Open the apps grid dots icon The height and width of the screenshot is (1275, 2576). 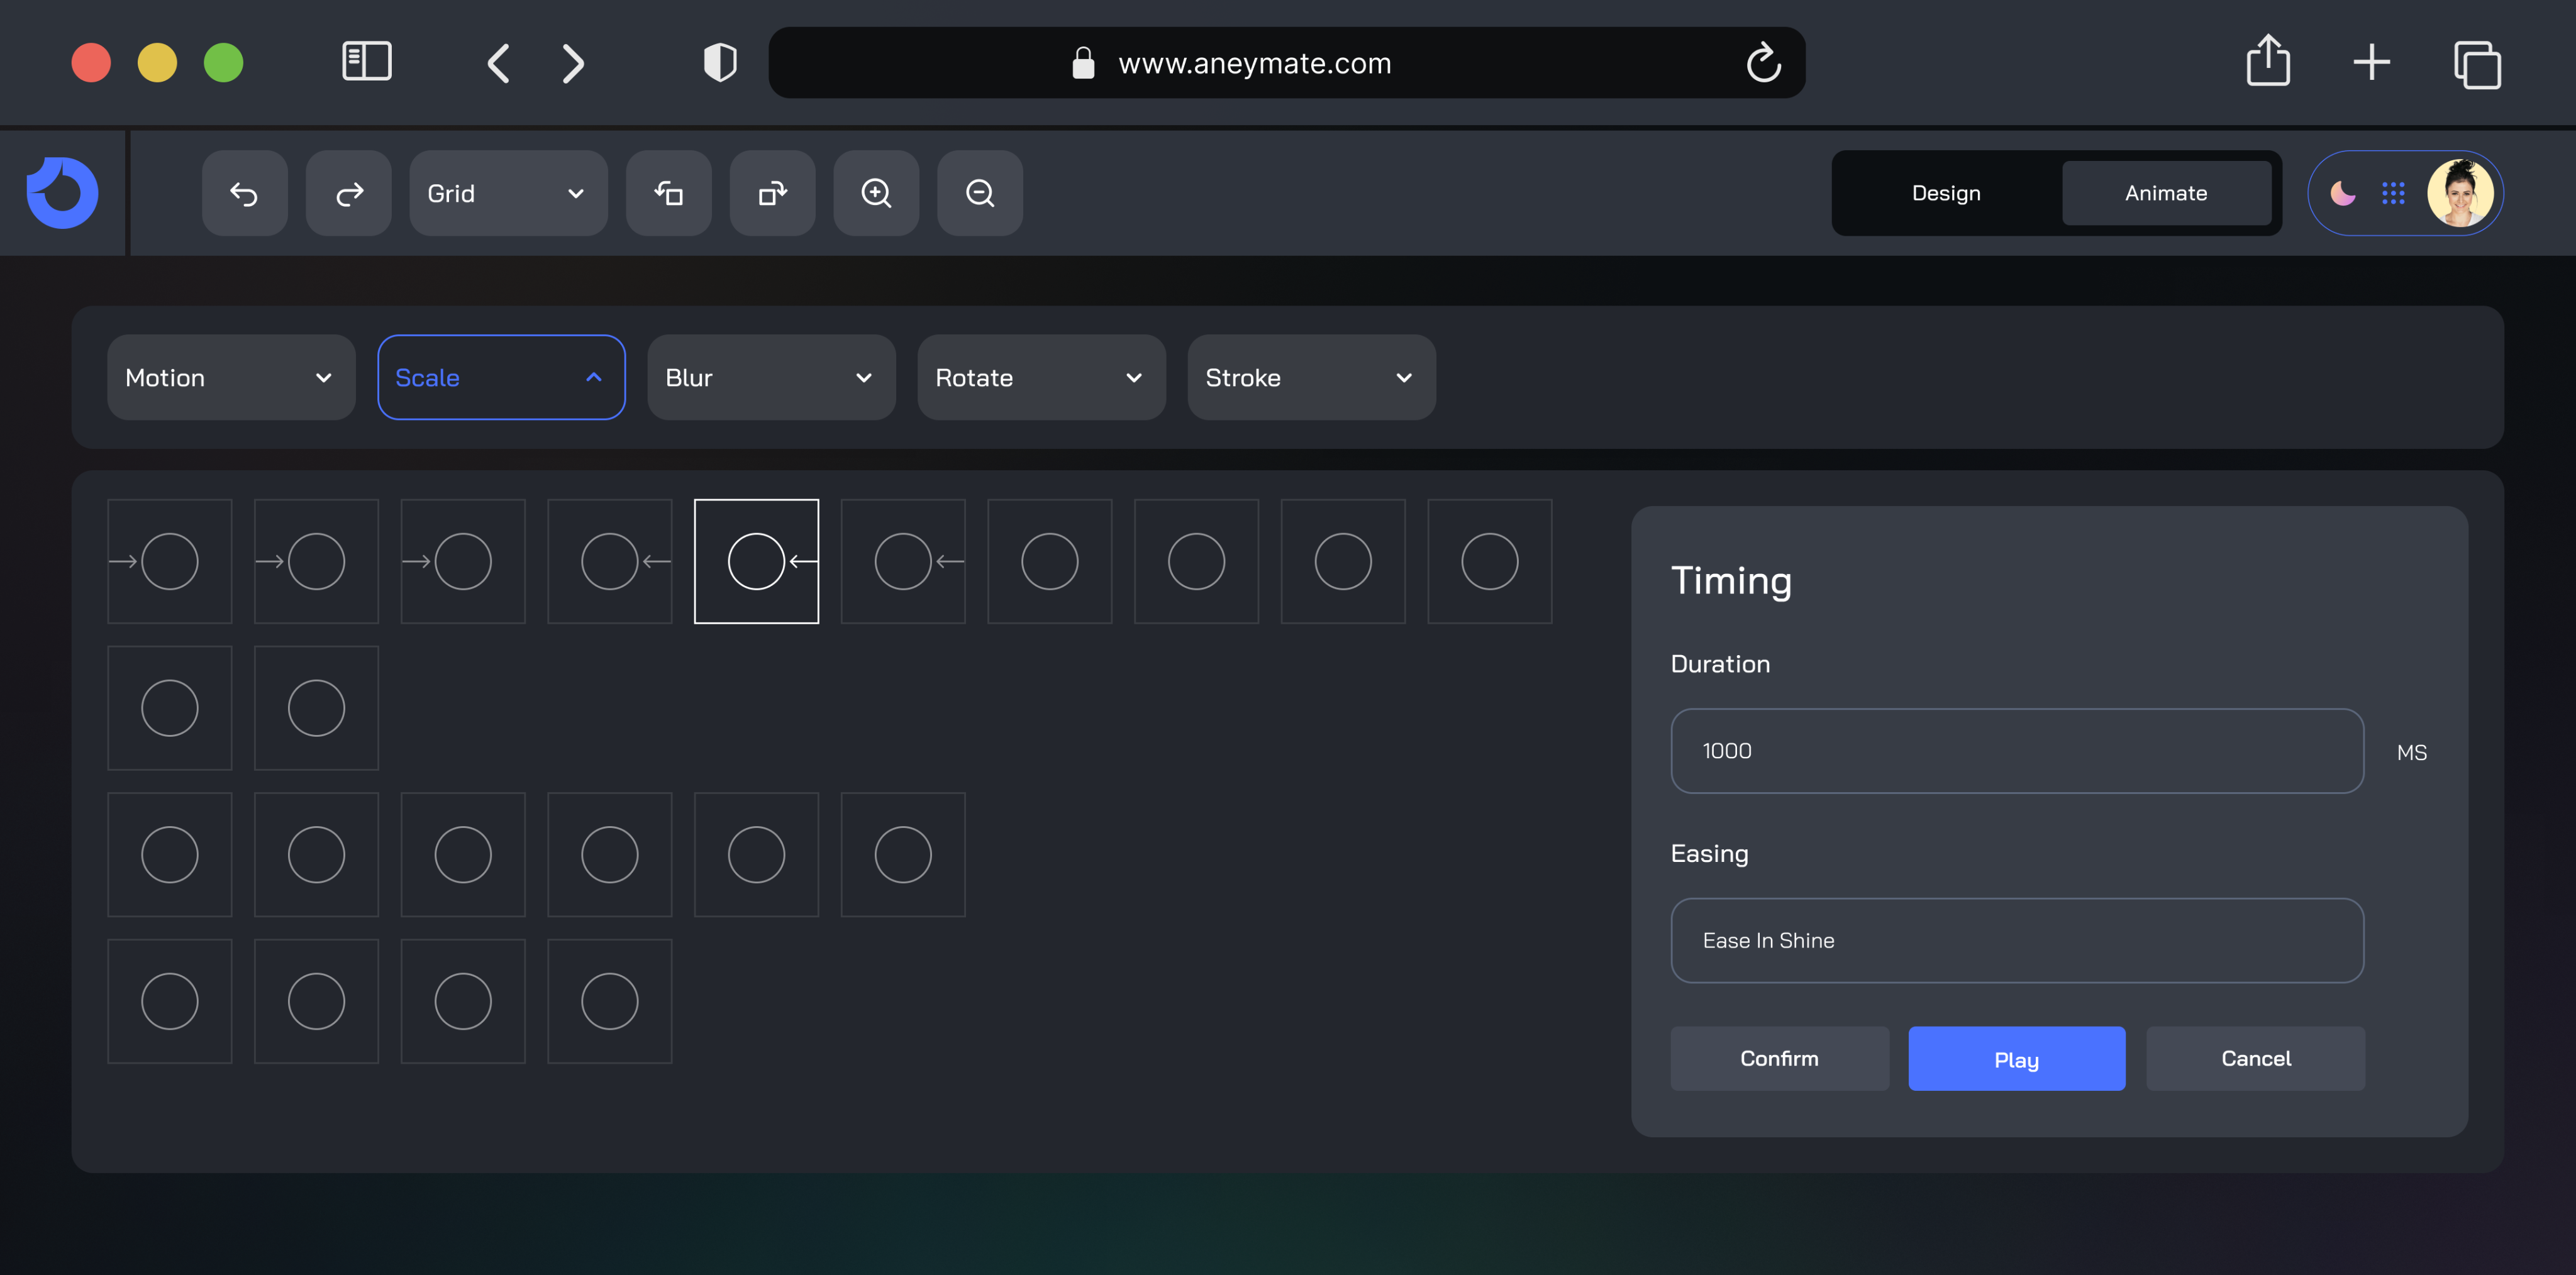[2393, 193]
